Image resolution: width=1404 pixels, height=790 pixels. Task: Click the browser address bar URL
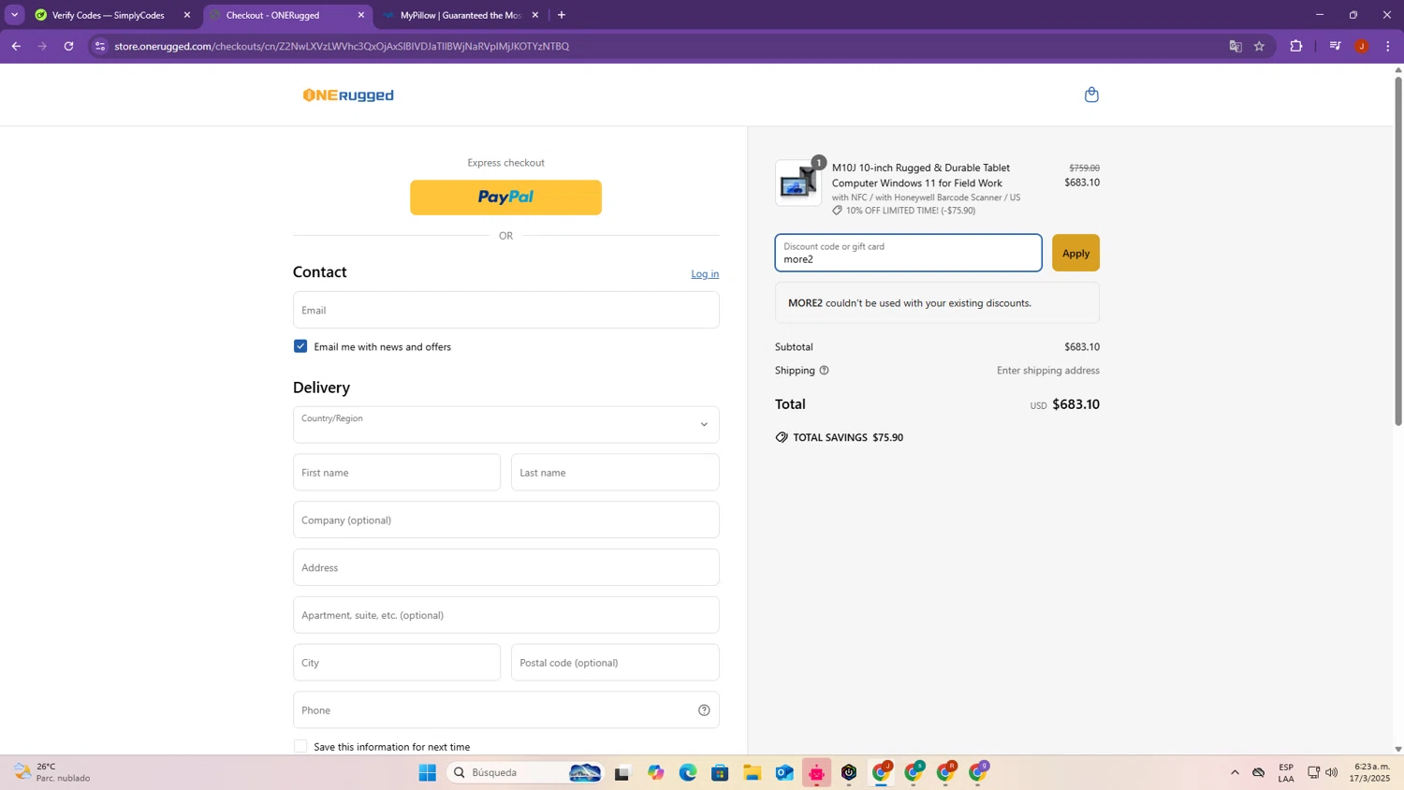click(342, 46)
